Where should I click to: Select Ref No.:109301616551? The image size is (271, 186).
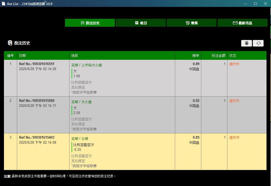(x=37, y=64)
